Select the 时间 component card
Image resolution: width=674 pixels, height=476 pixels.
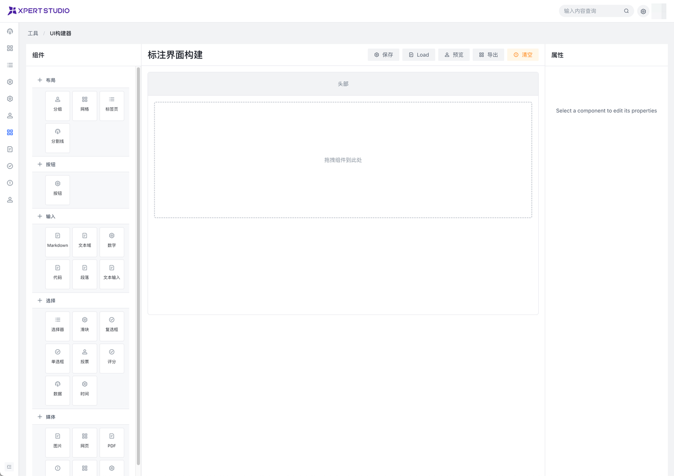point(85,390)
